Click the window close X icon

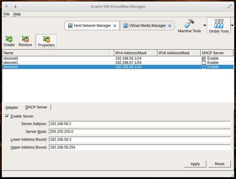click(6, 6)
